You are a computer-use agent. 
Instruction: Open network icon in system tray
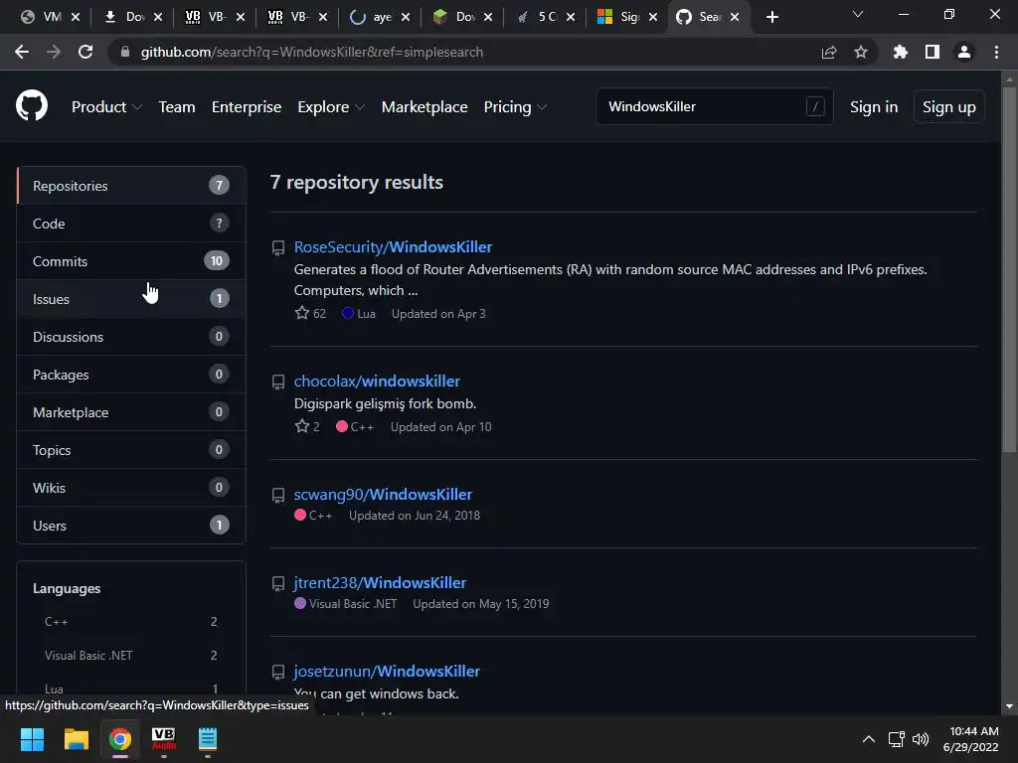pyautogui.click(x=897, y=739)
